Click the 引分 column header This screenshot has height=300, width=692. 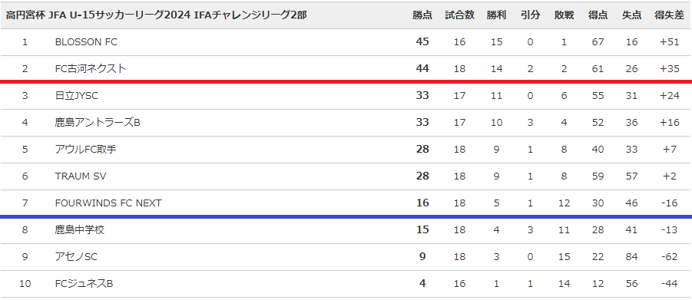(530, 15)
